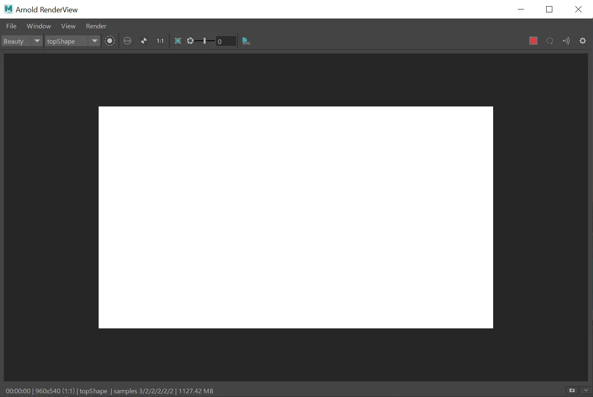Click the exposure slider handle
This screenshot has width=593, height=397.
point(204,41)
